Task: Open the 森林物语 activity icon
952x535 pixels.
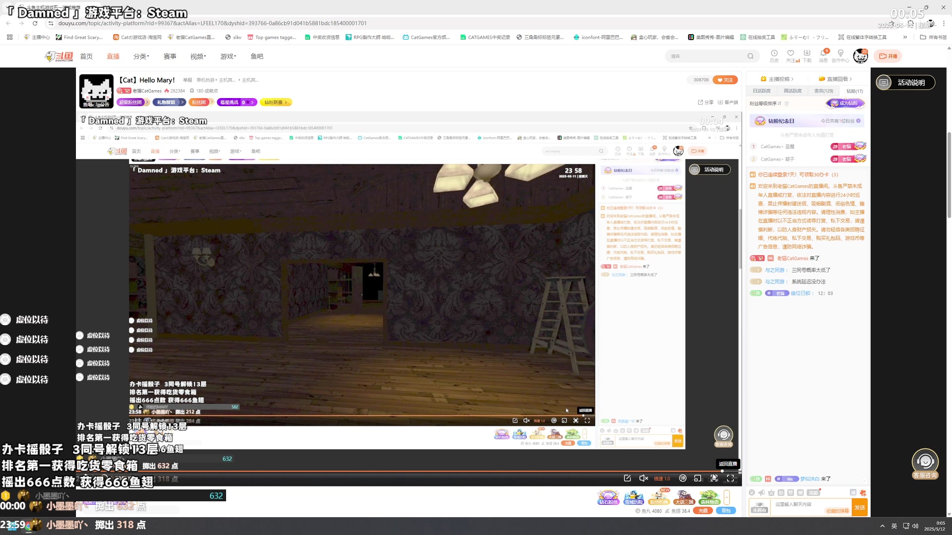Action: pos(709,497)
